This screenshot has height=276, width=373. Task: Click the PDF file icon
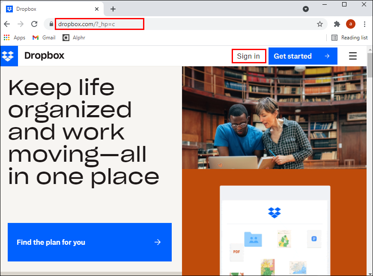click(x=236, y=252)
